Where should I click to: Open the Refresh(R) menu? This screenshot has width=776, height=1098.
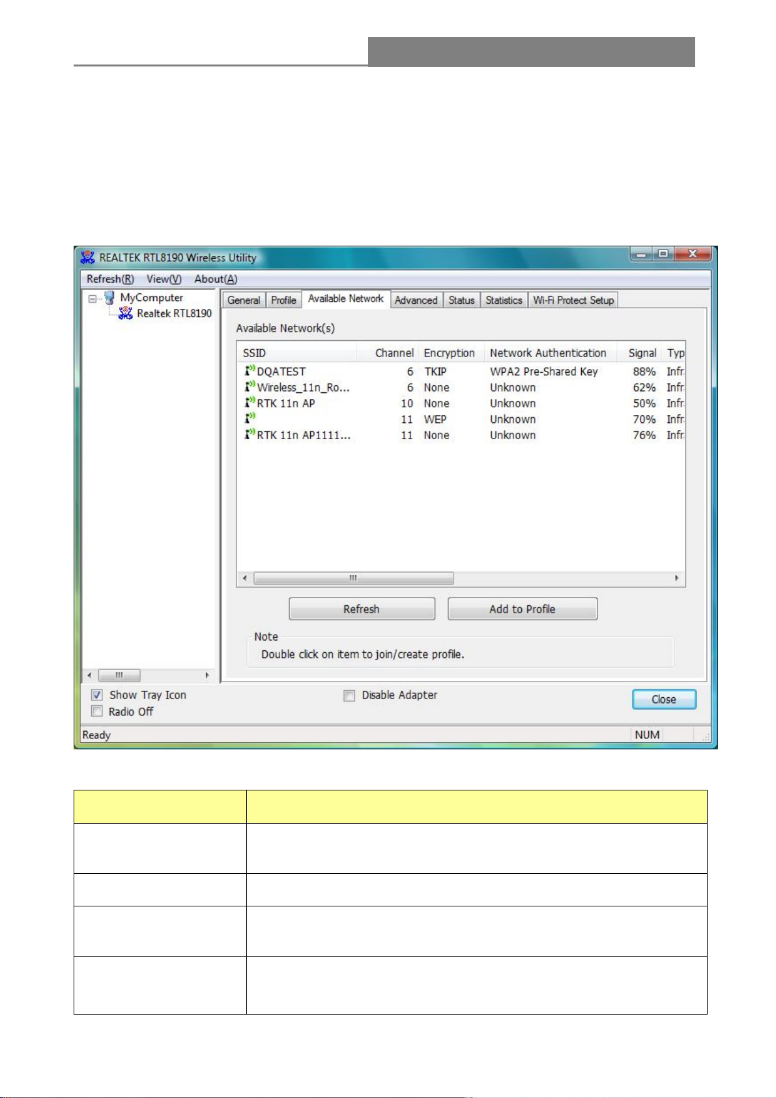[x=110, y=279]
